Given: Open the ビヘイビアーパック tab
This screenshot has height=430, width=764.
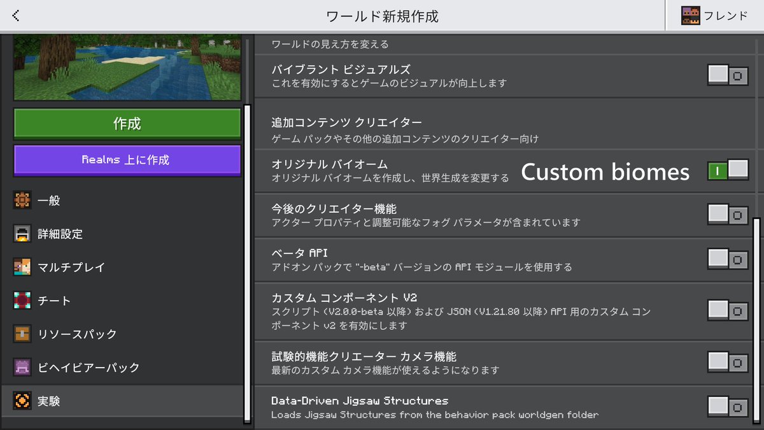Looking at the screenshot, I should (121, 368).
